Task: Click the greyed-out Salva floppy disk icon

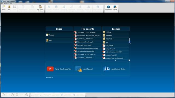Action: [x=14, y=7]
